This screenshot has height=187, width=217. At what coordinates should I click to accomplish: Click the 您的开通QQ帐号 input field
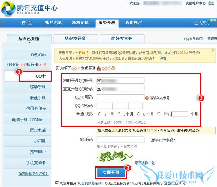pyautogui.click(x=120, y=81)
